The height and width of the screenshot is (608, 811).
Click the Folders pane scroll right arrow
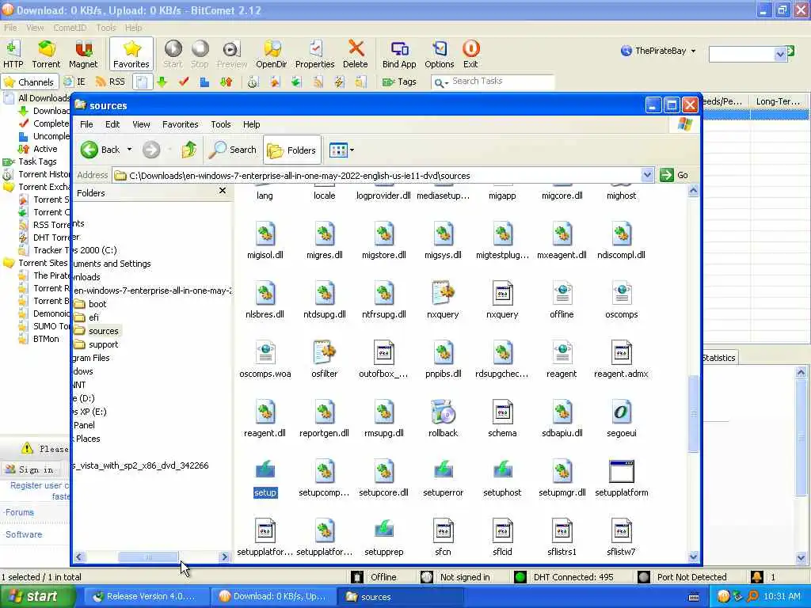(224, 557)
